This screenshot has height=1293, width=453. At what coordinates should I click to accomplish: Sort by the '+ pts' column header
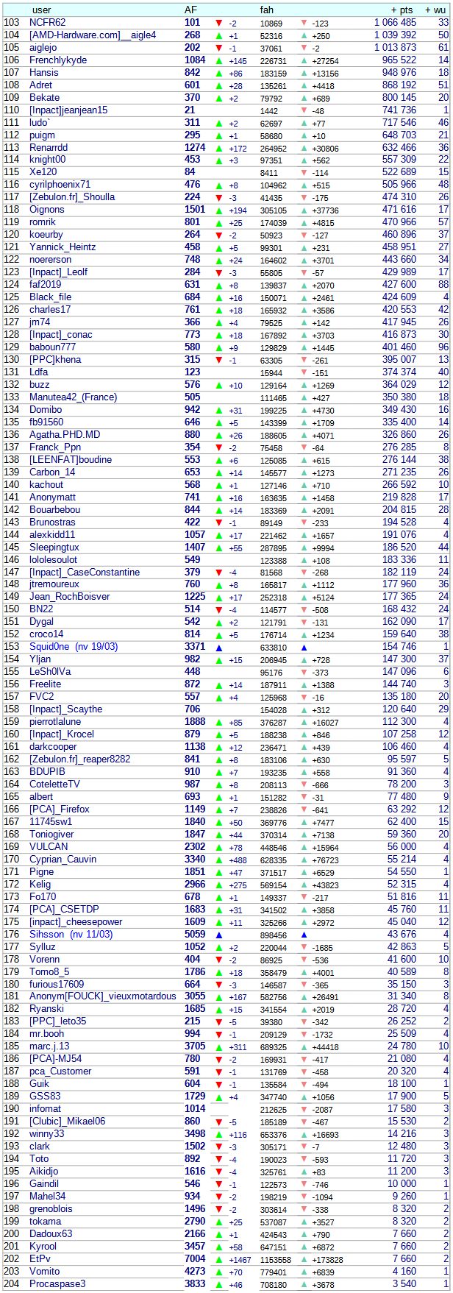(x=402, y=10)
